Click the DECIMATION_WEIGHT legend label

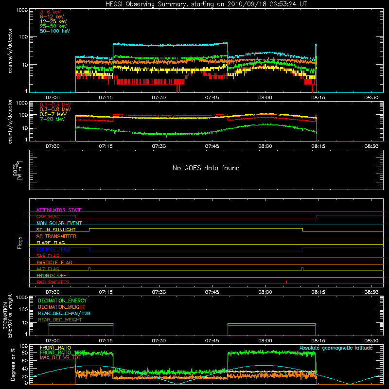(62, 307)
